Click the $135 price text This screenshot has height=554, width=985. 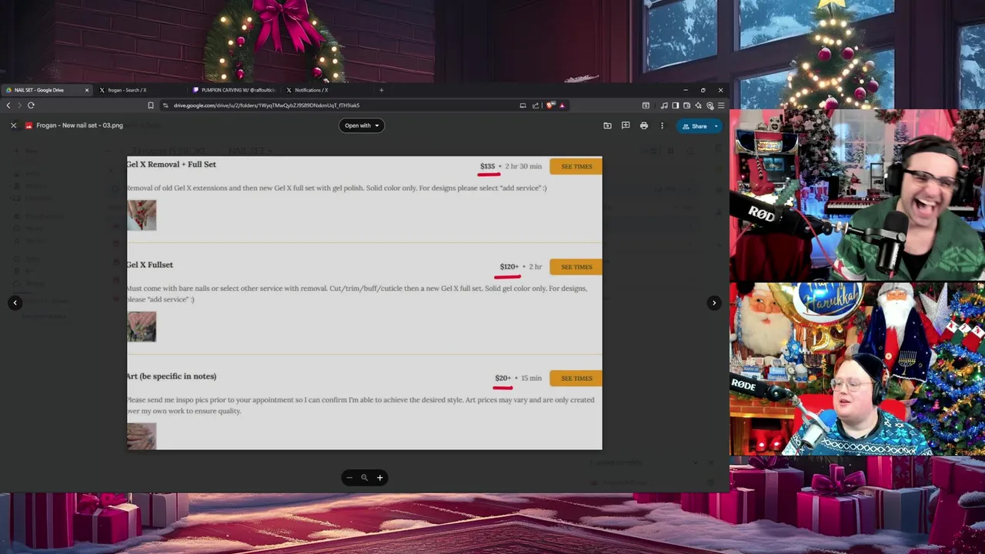pos(488,166)
